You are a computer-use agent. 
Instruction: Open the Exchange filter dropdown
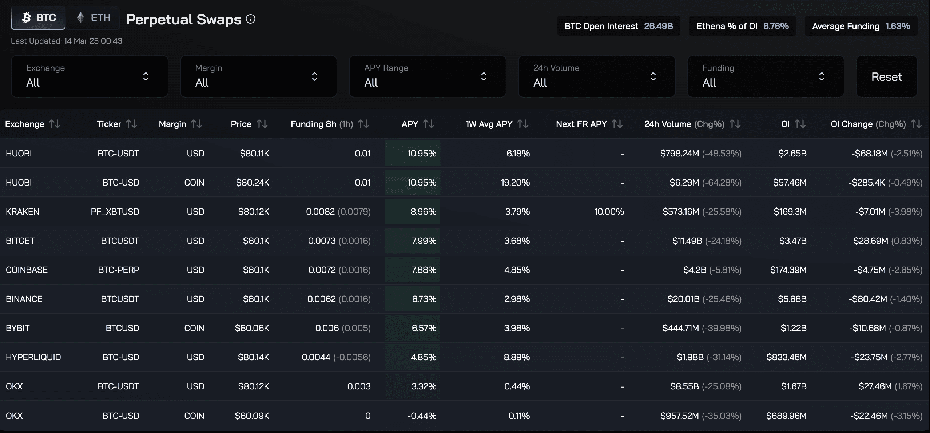[x=90, y=76]
